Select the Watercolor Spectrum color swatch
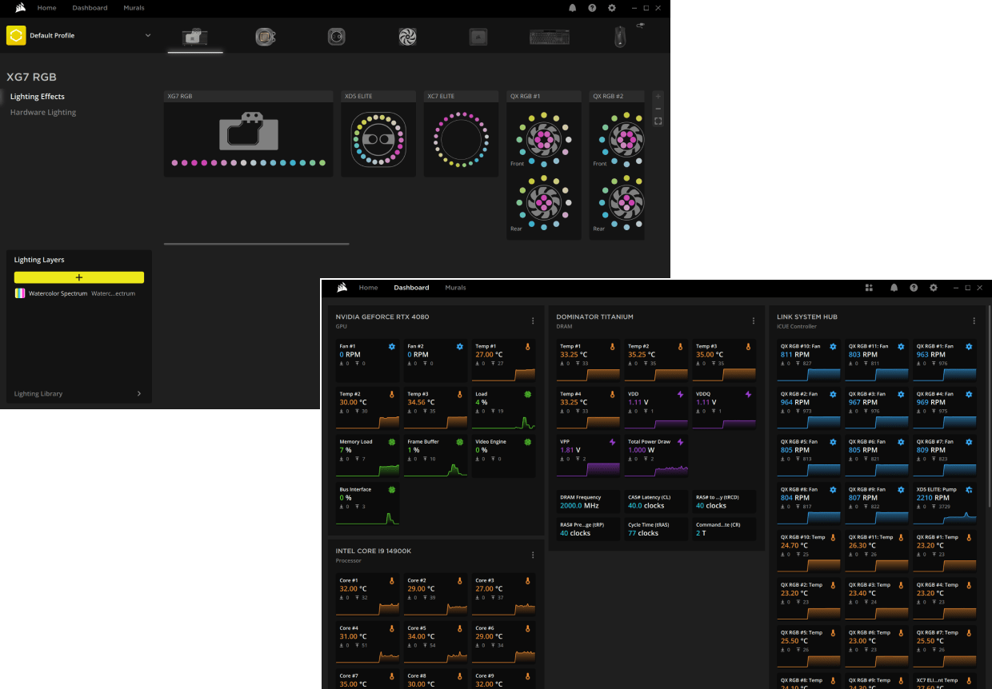Image resolution: width=992 pixels, height=689 pixels. click(x=20, y=293)
